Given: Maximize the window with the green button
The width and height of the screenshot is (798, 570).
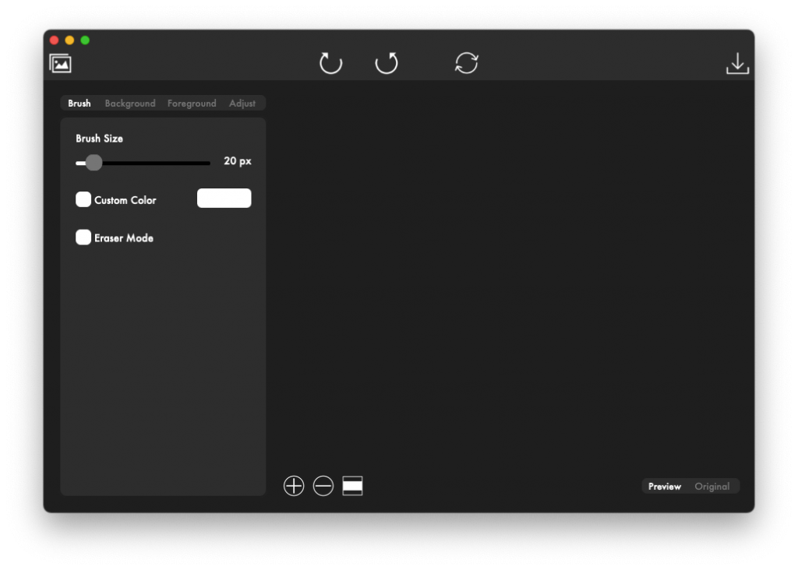Looking at the screenshot, I should coord(85,40).
